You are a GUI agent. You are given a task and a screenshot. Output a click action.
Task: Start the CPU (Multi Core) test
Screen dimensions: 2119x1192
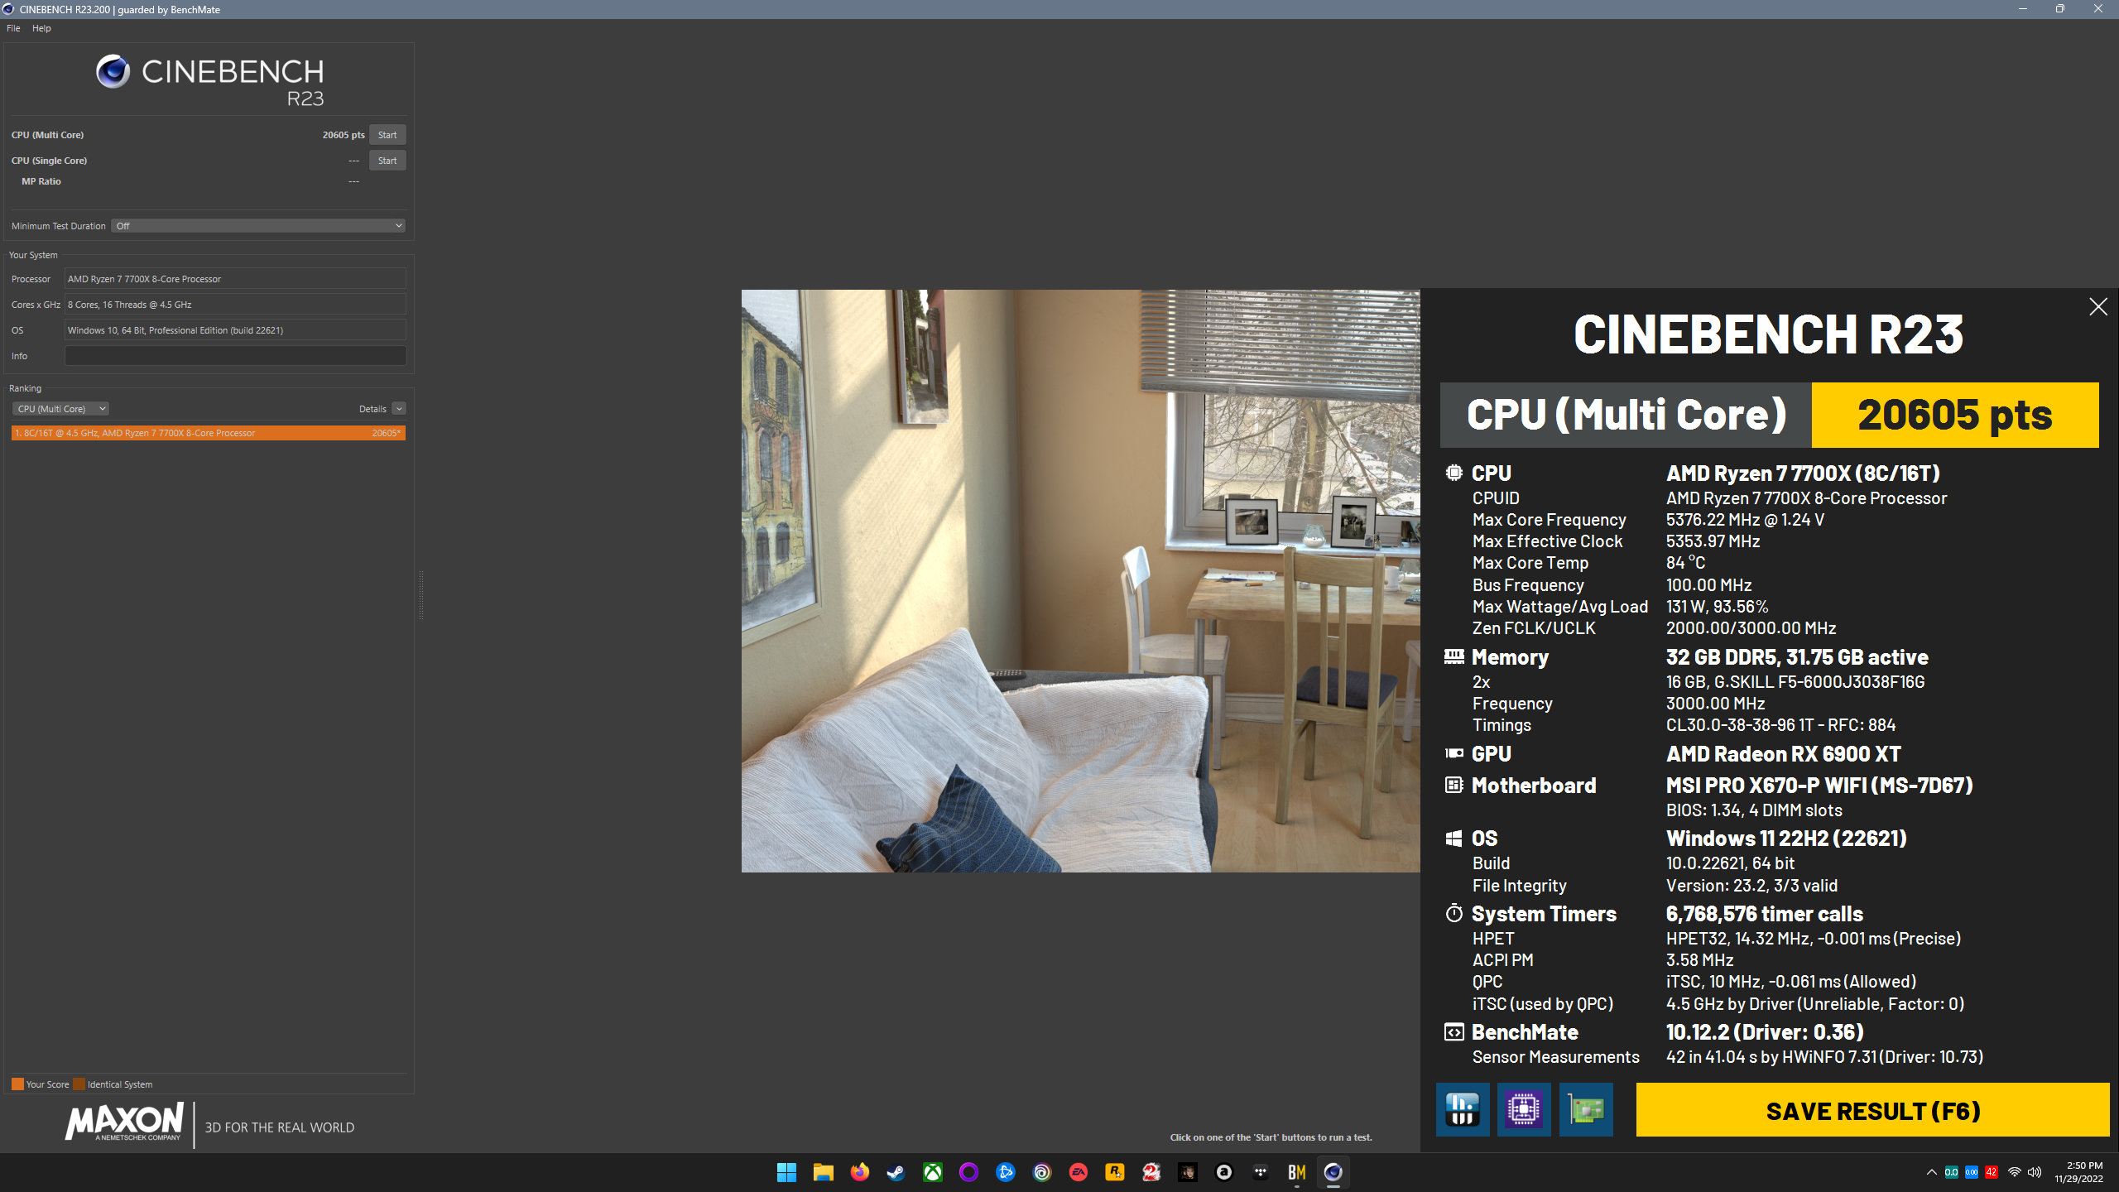(x=387, y=135)
